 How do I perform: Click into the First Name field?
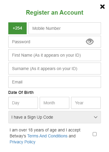click(54, 55)
